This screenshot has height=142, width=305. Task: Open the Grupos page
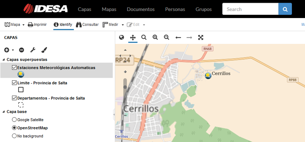click(204, 9)
